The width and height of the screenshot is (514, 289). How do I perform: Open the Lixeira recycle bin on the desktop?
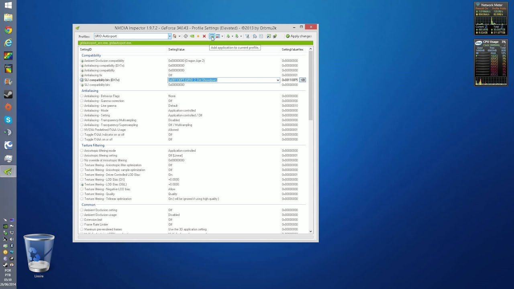[39, 256]
